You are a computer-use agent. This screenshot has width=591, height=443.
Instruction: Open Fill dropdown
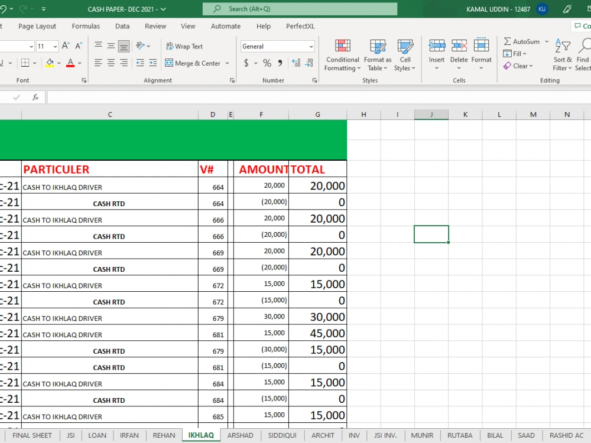(515, 54)
